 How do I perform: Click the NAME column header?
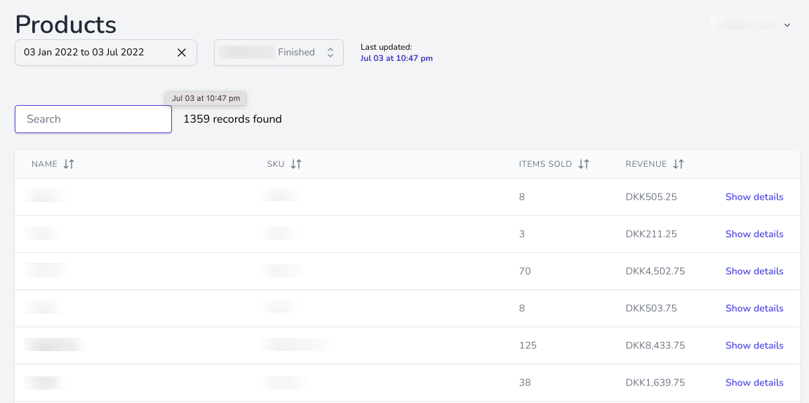44,164
